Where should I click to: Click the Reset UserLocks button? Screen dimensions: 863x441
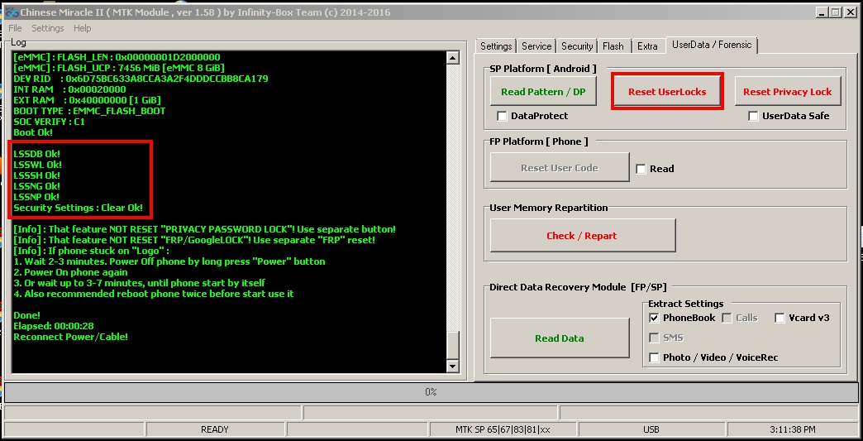[667, 92]
